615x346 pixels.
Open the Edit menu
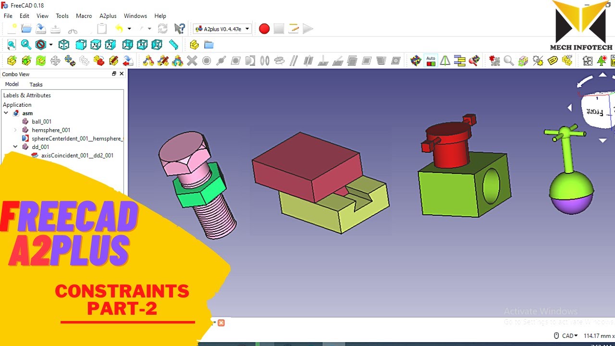tap(25, 16)
